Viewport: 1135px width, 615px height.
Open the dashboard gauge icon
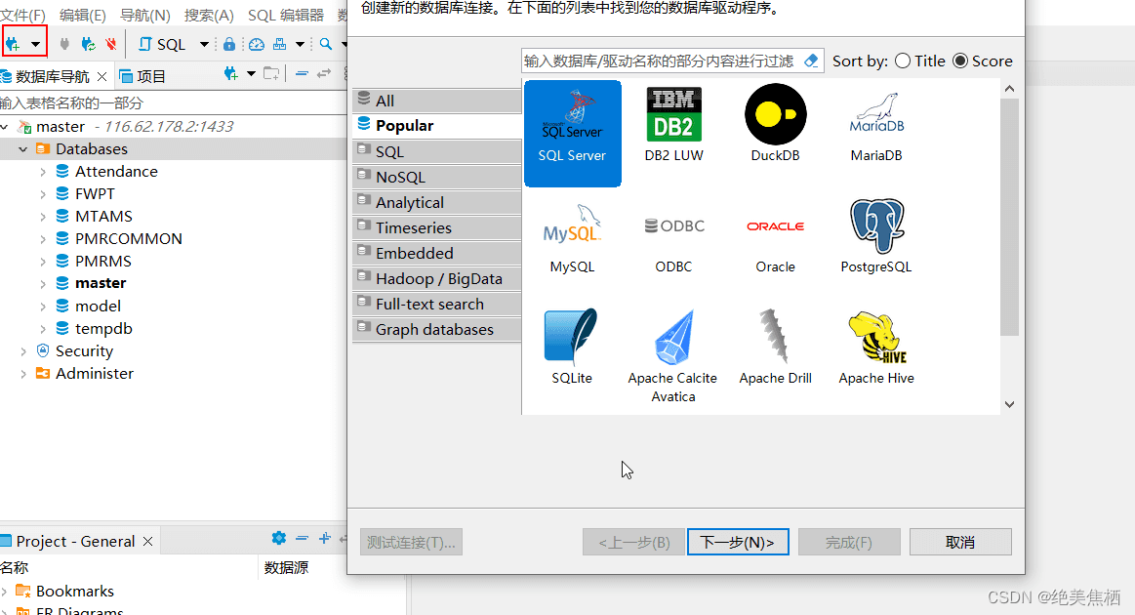257,44
